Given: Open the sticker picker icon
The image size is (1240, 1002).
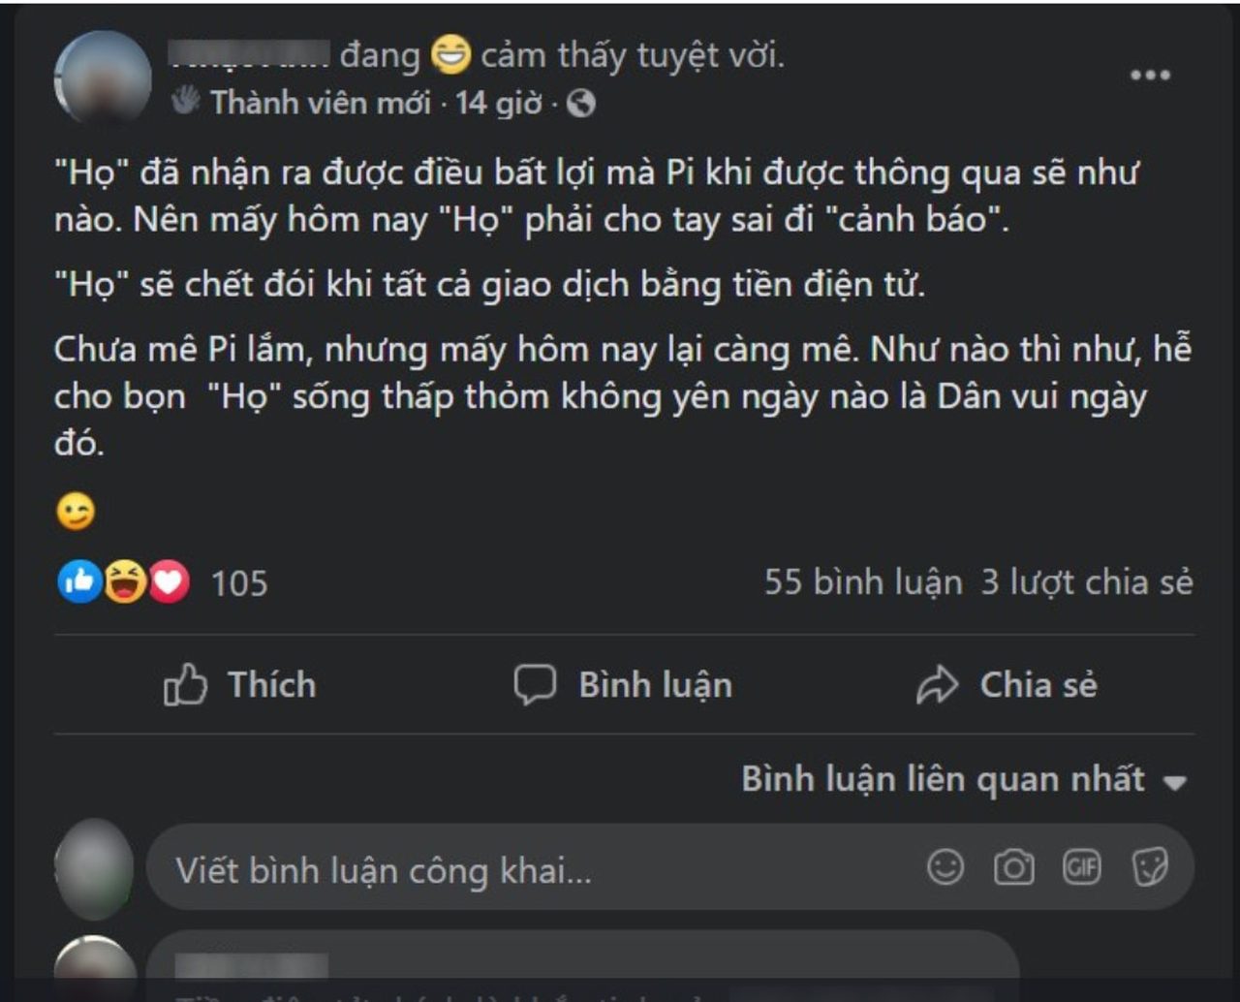Looking at the screenshot, I should [x=1150, y=867].
